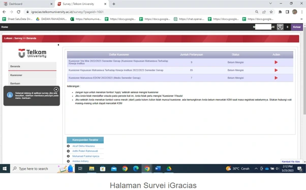306x190 pixels.
Task: Open respondent Annisa Ardiany
Action: coord(80,161)
